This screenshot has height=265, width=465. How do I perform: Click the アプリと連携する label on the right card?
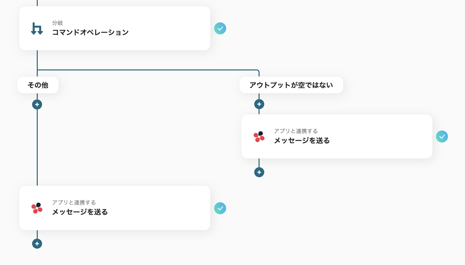[x=296, y=131]
